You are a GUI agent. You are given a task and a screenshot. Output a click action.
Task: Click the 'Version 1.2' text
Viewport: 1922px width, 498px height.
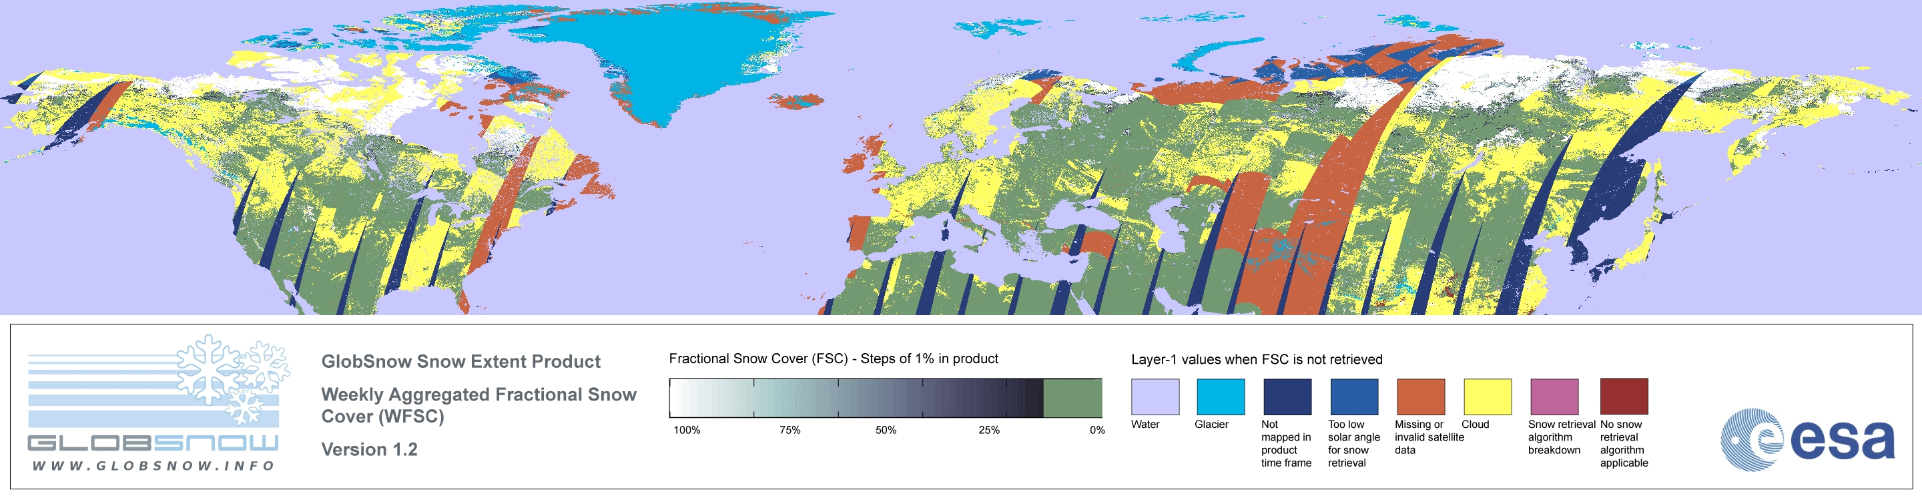369,449
